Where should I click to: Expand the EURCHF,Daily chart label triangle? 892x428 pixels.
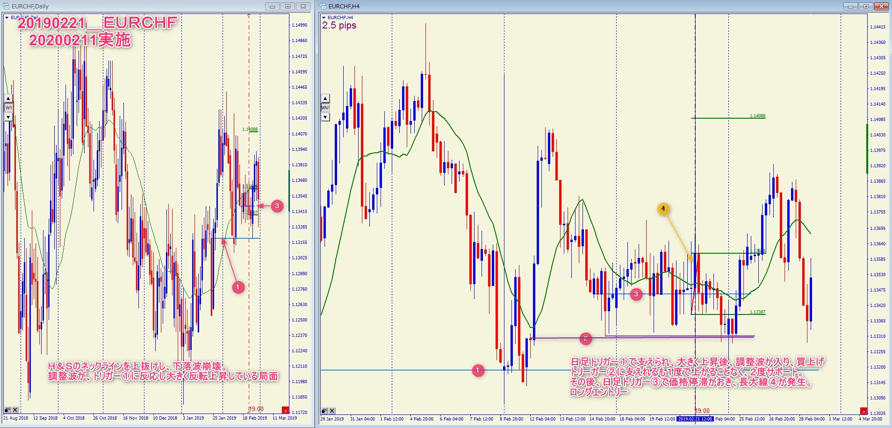pos(7,18)
